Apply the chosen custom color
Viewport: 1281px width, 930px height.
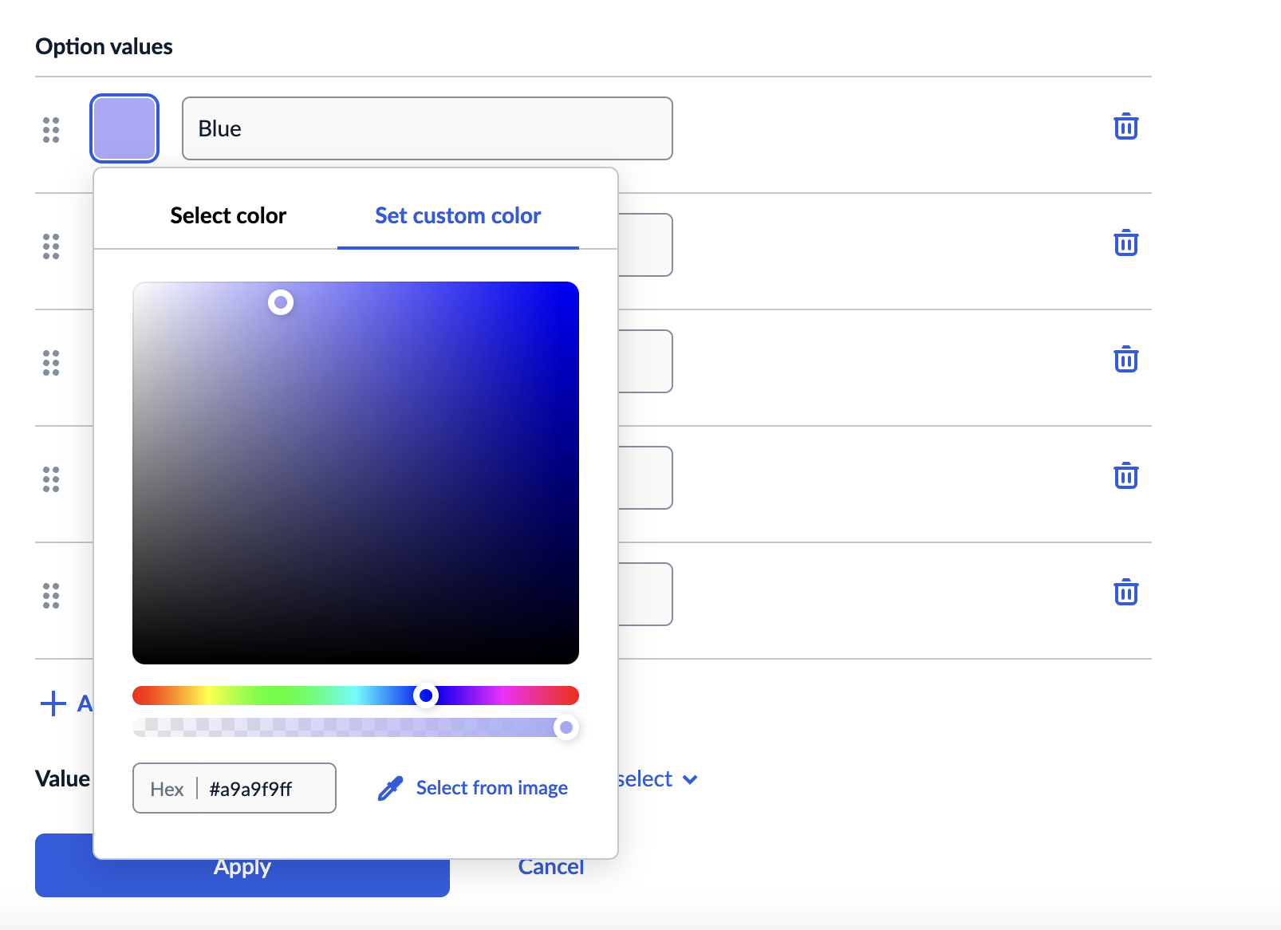(242, 867)
